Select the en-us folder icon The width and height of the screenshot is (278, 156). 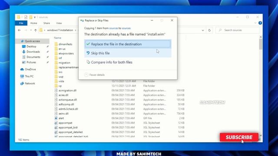56,49
